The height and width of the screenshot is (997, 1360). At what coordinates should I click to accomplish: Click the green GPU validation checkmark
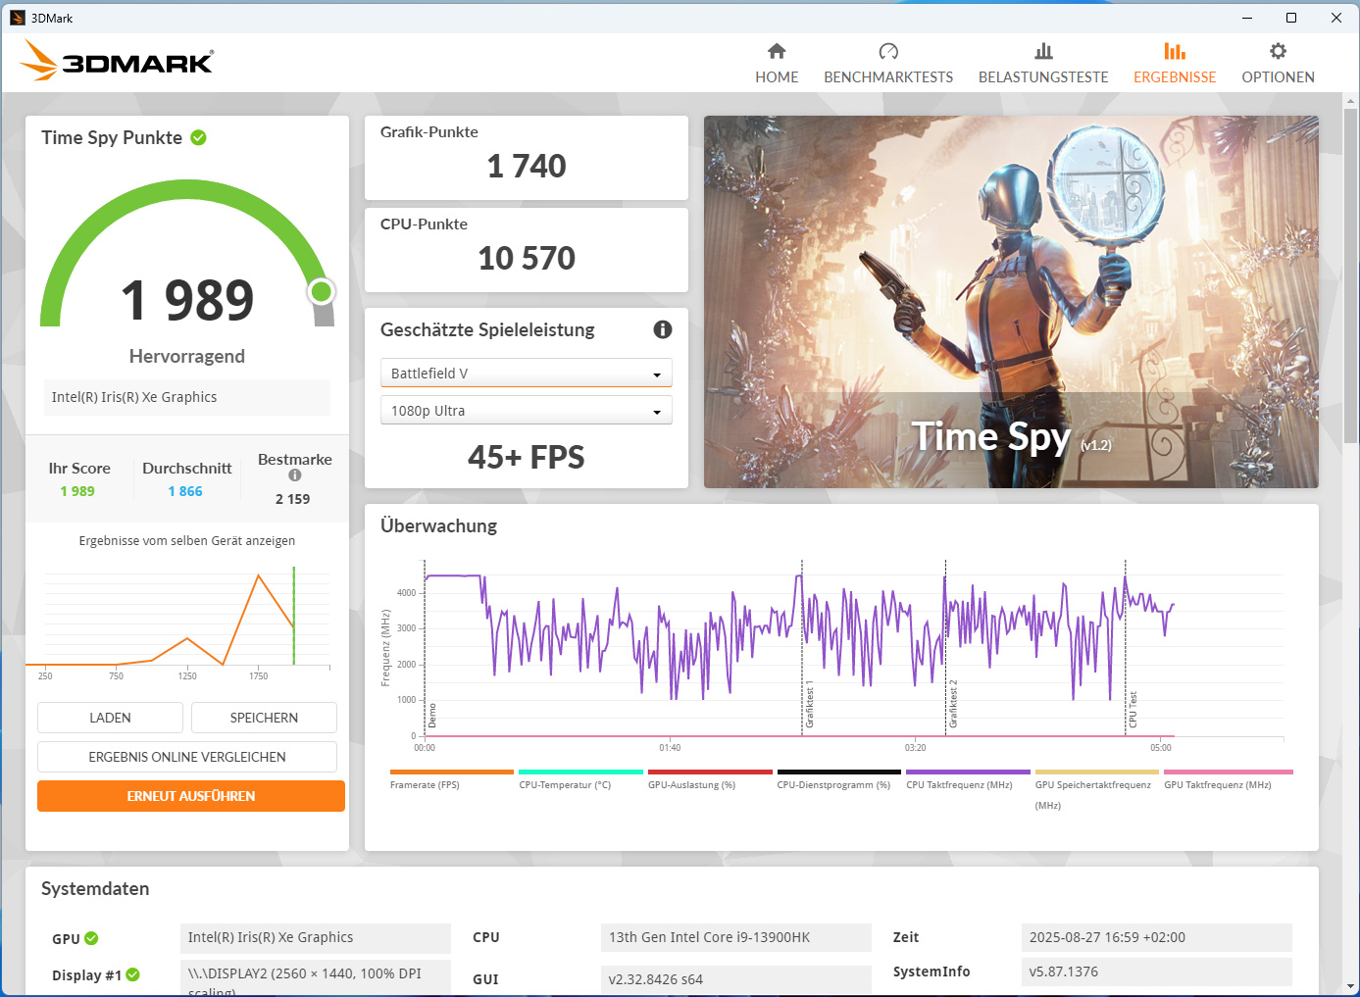tap(92, 938)
